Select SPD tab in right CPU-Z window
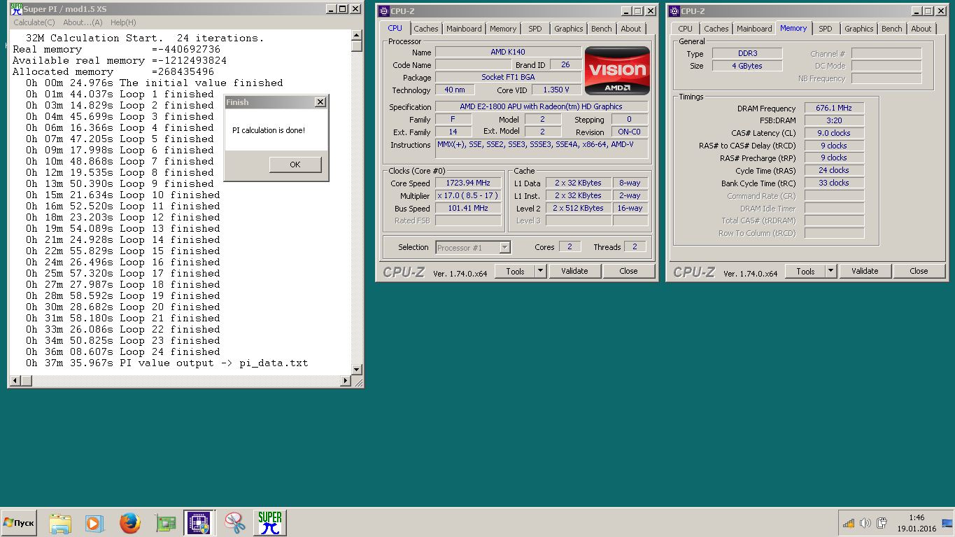The width and height of the screenshot is (955, 537). [x=826, y=29]
